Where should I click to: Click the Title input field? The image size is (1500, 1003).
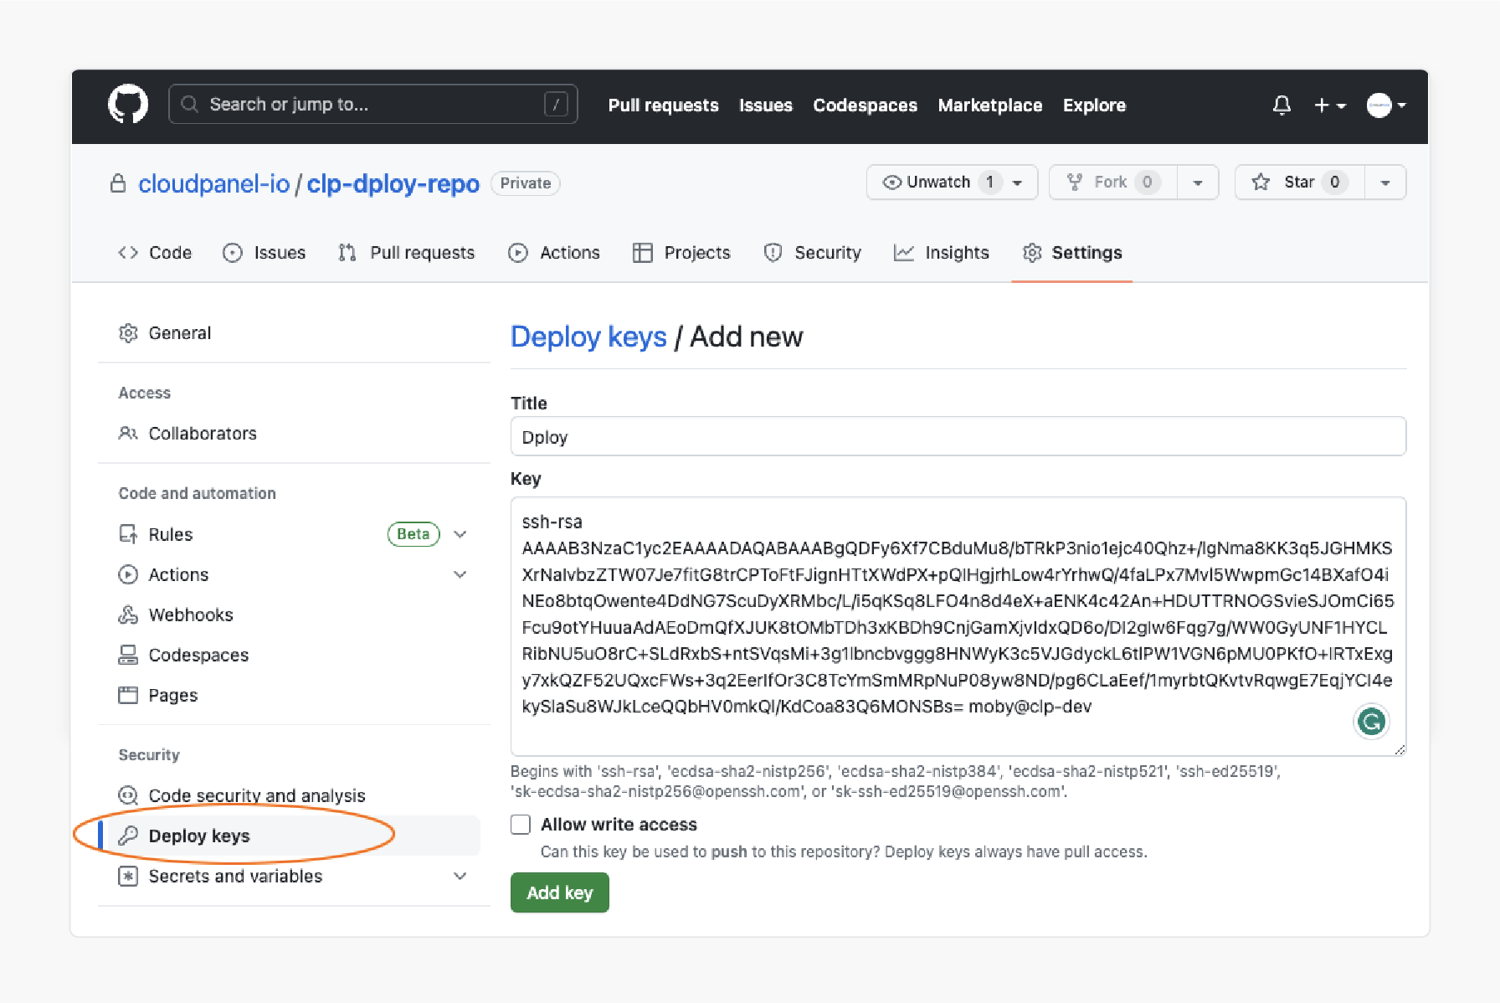[x=958, y=437]
